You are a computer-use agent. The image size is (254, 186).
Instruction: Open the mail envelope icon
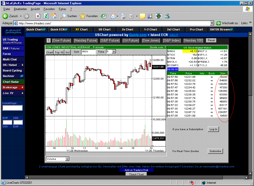point(114,16)
